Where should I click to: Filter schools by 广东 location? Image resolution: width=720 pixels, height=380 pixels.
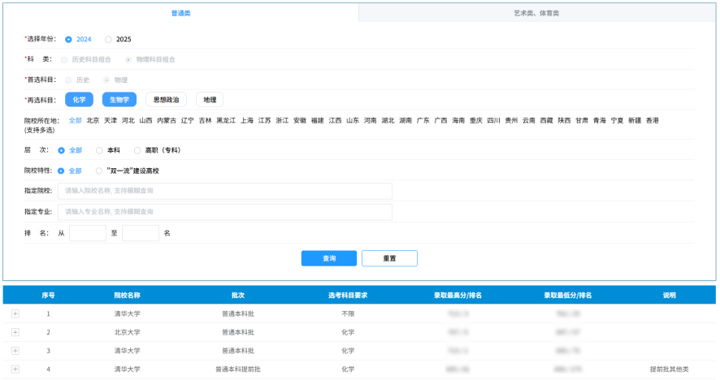click(423, 120)
